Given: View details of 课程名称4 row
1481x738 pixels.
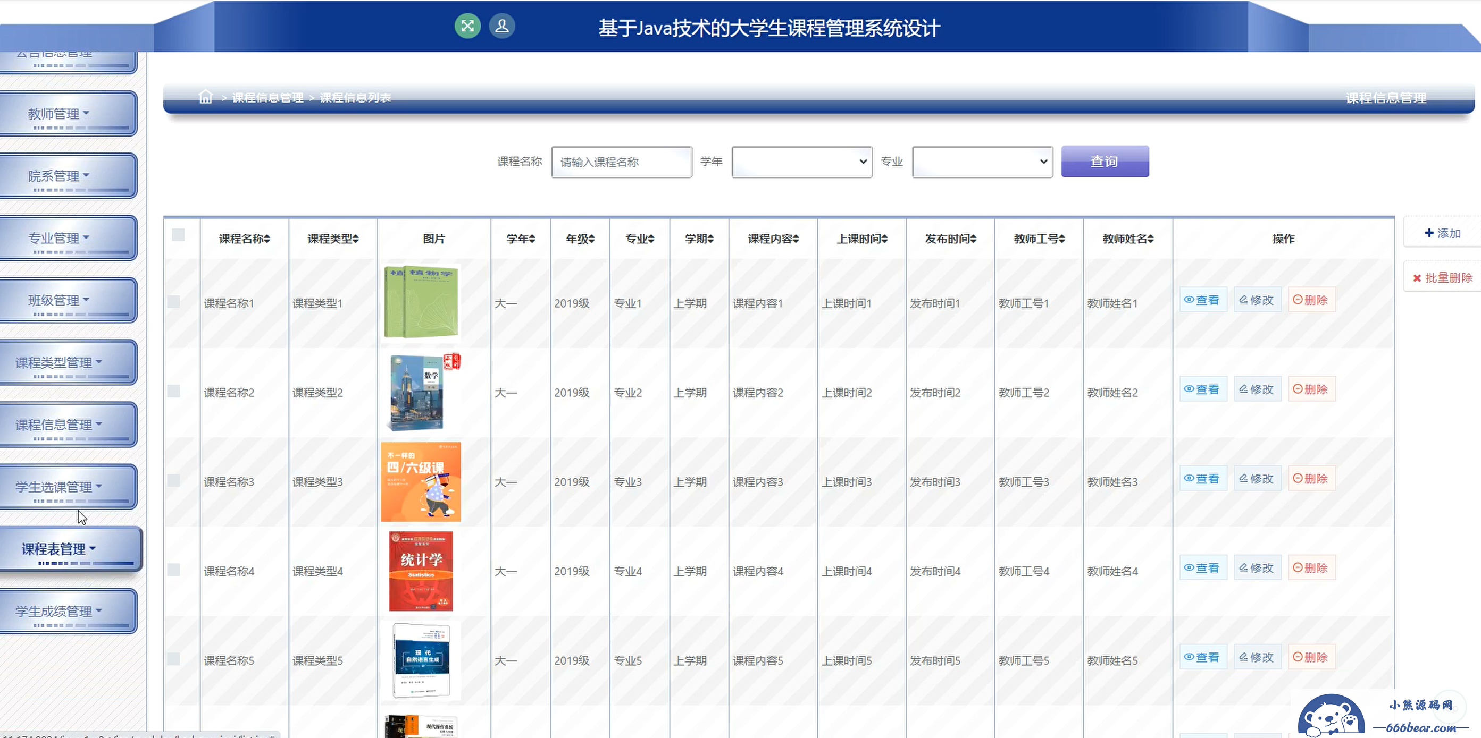Looking at the screenshot, I should 1203,567.
